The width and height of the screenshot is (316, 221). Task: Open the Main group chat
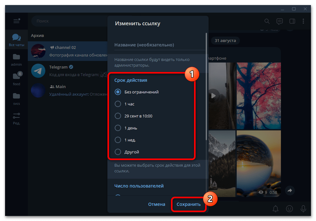68,90
